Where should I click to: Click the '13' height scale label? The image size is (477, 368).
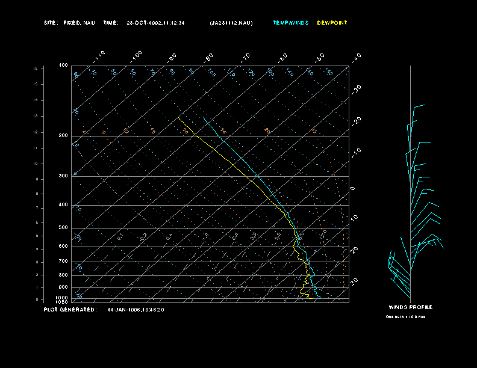coord(36,116)
